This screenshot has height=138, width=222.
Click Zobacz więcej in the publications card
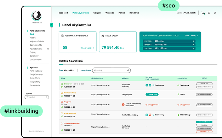(x=87, y=48)
